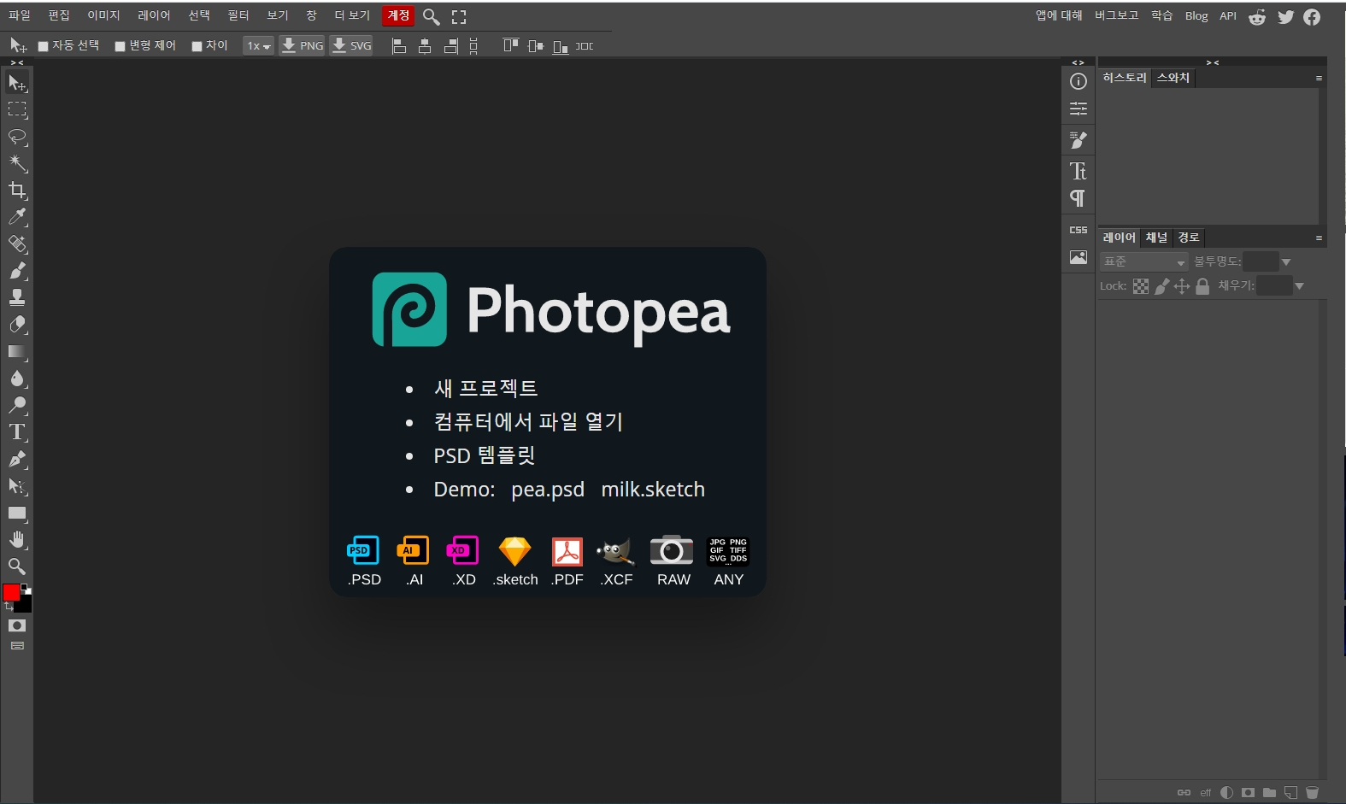Open the Character panel icon

coord(1079,171)
